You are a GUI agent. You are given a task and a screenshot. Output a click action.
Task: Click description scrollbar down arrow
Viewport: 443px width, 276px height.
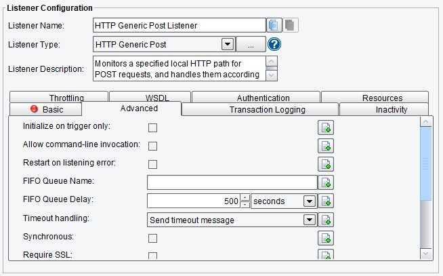pos(272,75)
